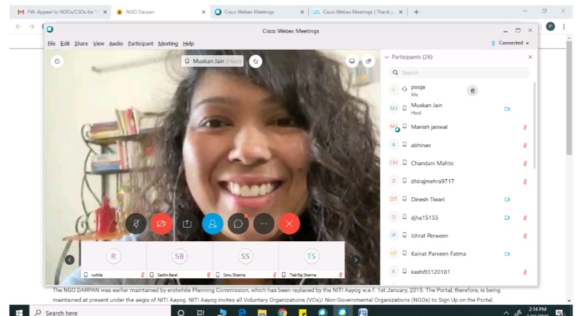Viewport: 577px width, 316px height.
Task: Open the Share menu
Action: (x=81, y=43)
